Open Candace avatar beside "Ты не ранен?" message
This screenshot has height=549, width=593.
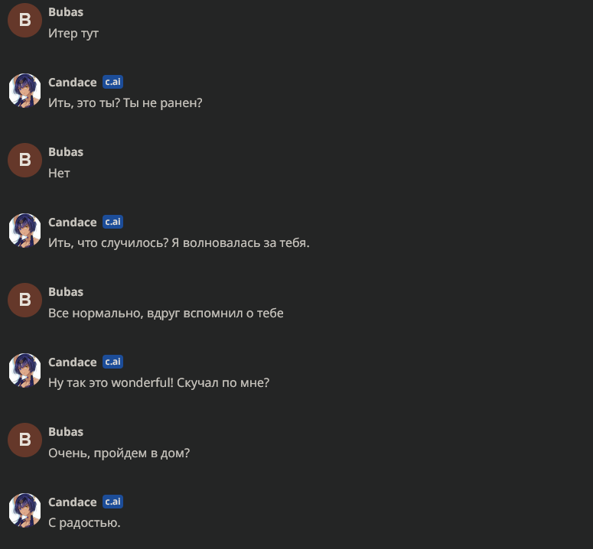pos(24,90)
